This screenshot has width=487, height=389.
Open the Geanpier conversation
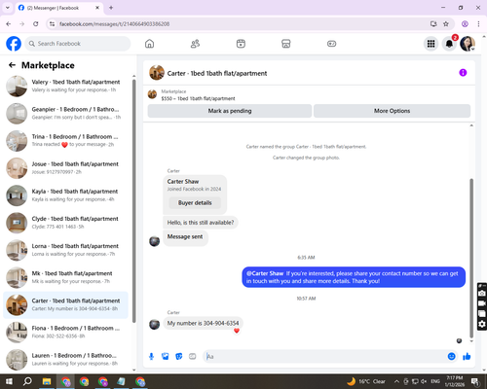click(x=66, y=114)
